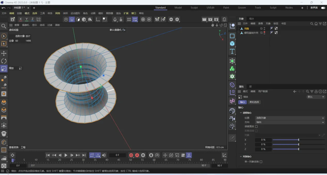Viewport: 327px width, 175px height.
Task: Toggle the 单一对象变换 checkbox
Action: [261, 162]
